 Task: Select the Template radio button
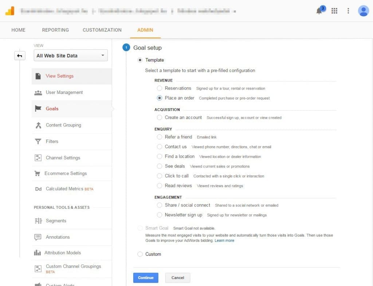point(140,60)
